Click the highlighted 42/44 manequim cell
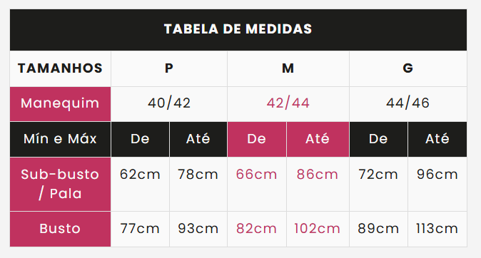 pyautogui.click(x=288, y=104)
